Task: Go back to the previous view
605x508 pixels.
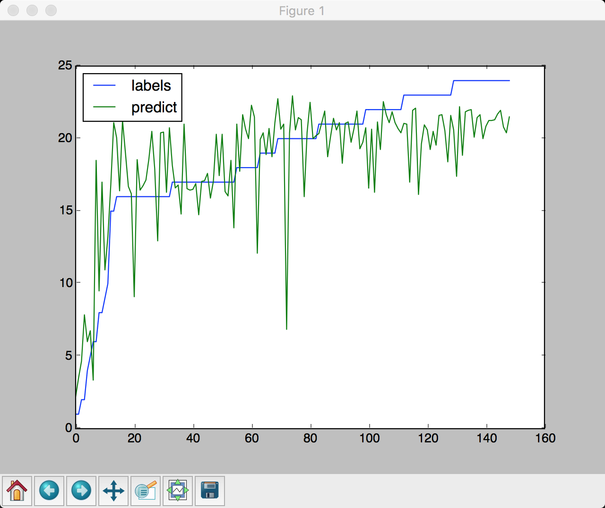Action: (49, 491)
